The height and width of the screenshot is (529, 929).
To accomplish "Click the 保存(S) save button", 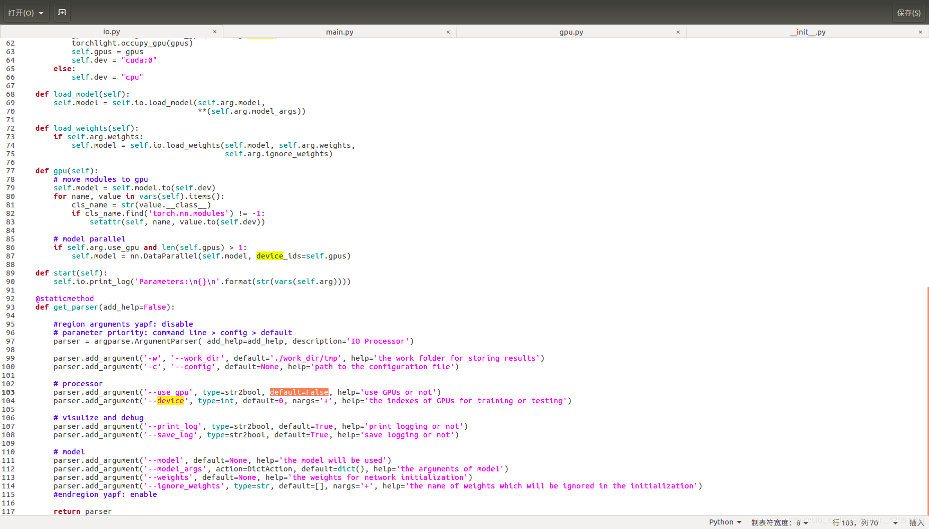I will [x=908, y=13].
